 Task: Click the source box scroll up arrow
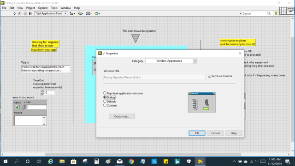coord(44,118)
